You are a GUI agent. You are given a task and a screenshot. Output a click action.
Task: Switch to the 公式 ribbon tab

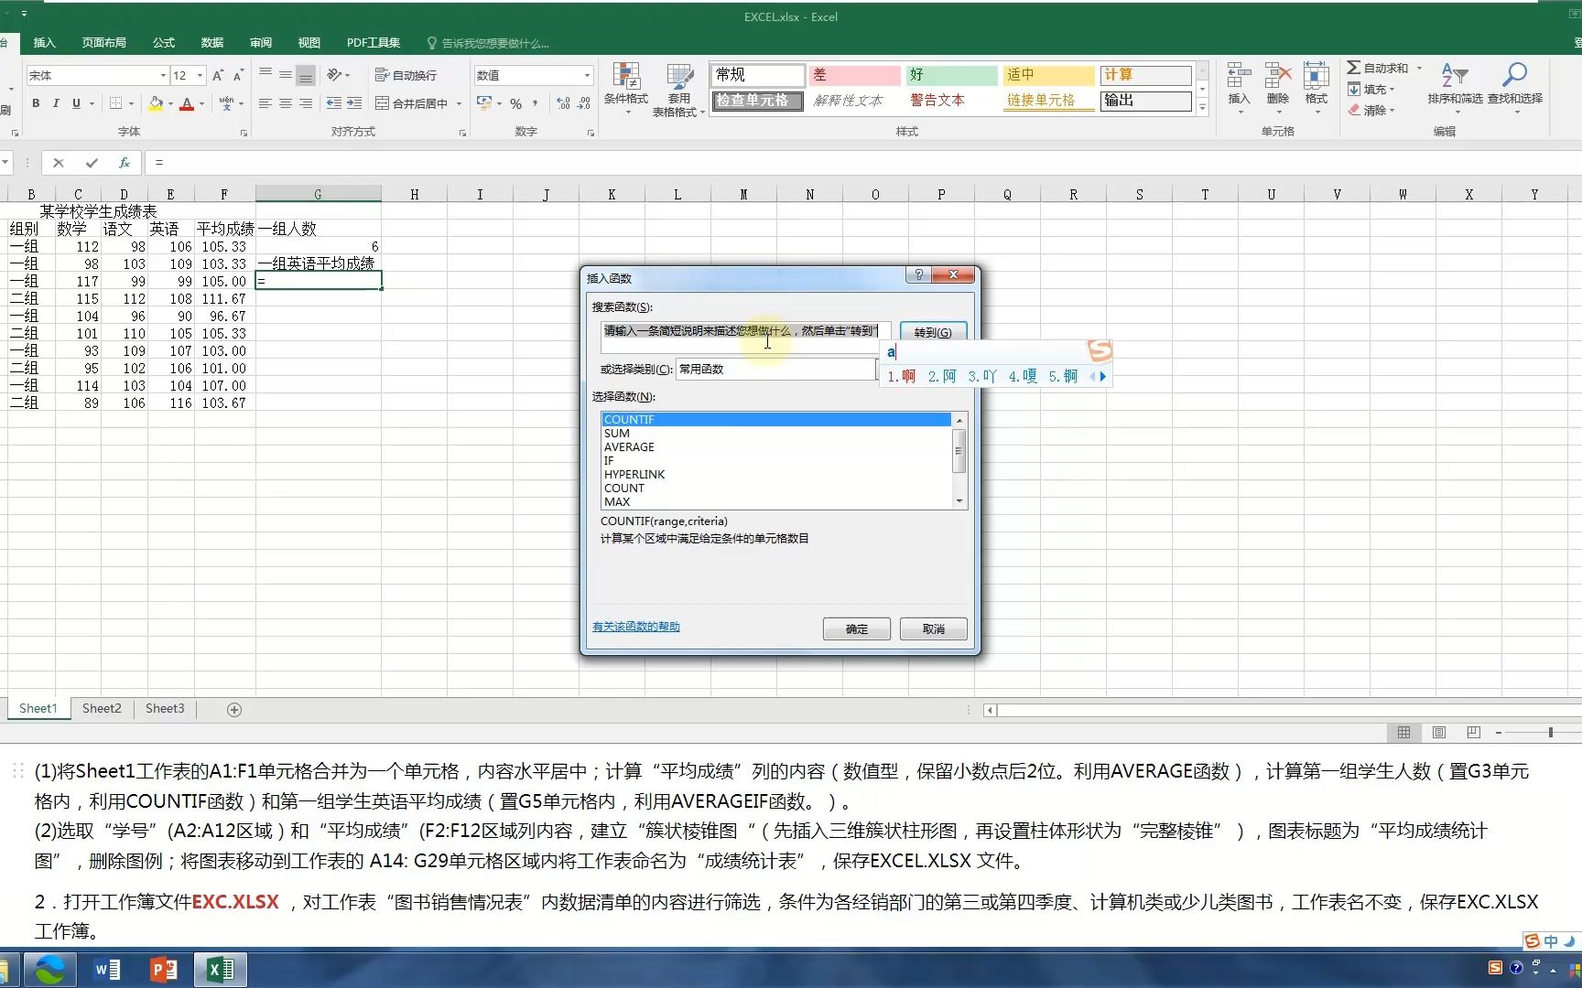[x=163, y=42]
